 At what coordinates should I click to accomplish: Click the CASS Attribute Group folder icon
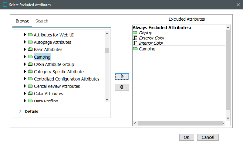tap(30, 64)
